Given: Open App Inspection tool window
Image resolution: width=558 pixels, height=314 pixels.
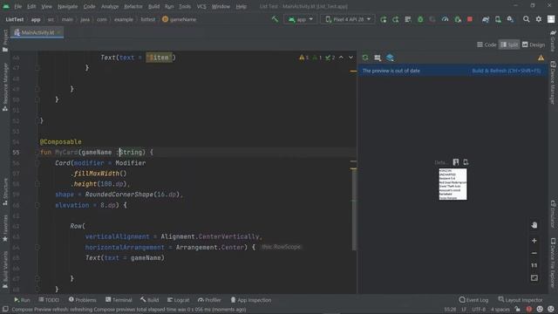Looking at the screenshot, I should point(250,300).
